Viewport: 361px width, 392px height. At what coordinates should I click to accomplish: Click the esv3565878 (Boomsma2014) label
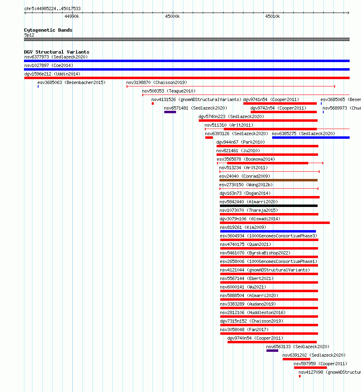[x=246, y=159]
